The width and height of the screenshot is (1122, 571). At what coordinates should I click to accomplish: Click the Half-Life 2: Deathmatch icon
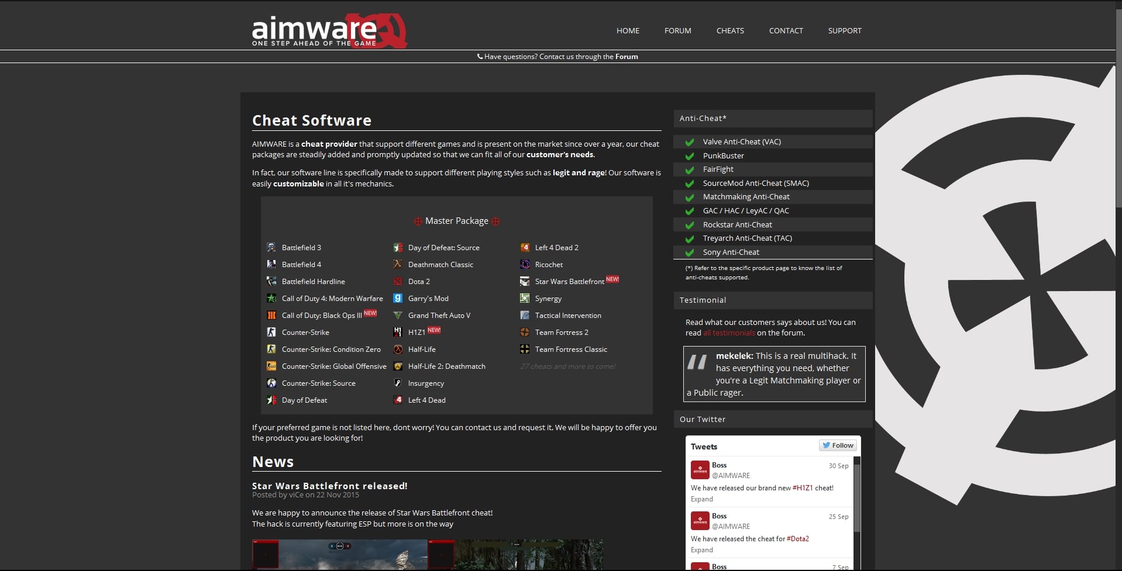pyautogui.click(x=398, y=366)
